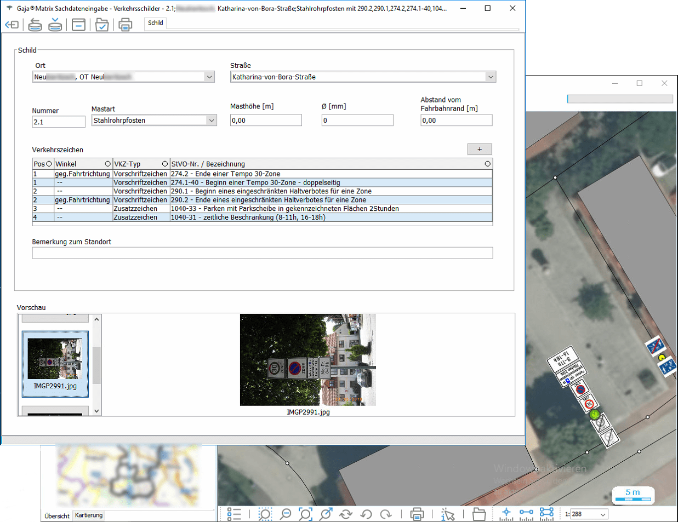The height and width of the screenshot is (522, 678).
Task: Select the row 1040-31 zeitliche Beschränkung
Action: tap(248, 217)
